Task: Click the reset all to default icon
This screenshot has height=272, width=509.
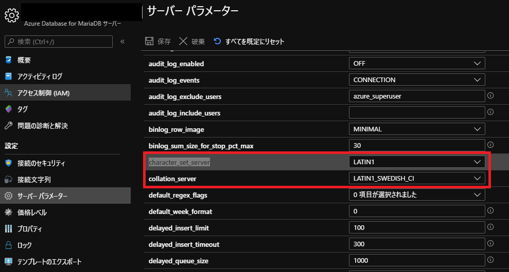Action: tap(217, 42)
